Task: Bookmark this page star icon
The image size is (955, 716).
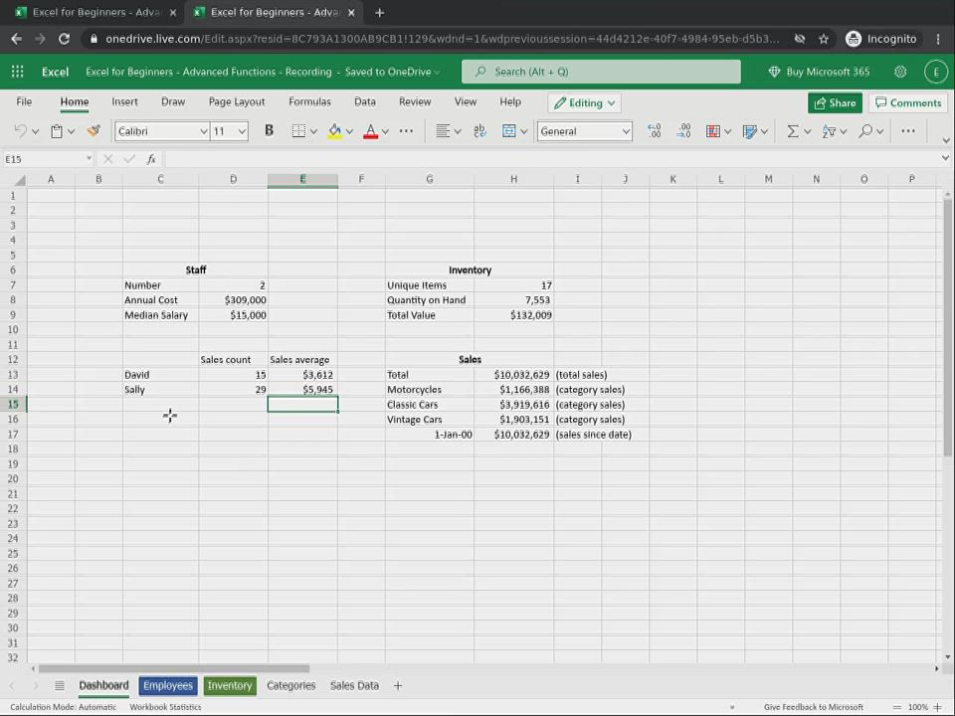Action: (824, 39)
